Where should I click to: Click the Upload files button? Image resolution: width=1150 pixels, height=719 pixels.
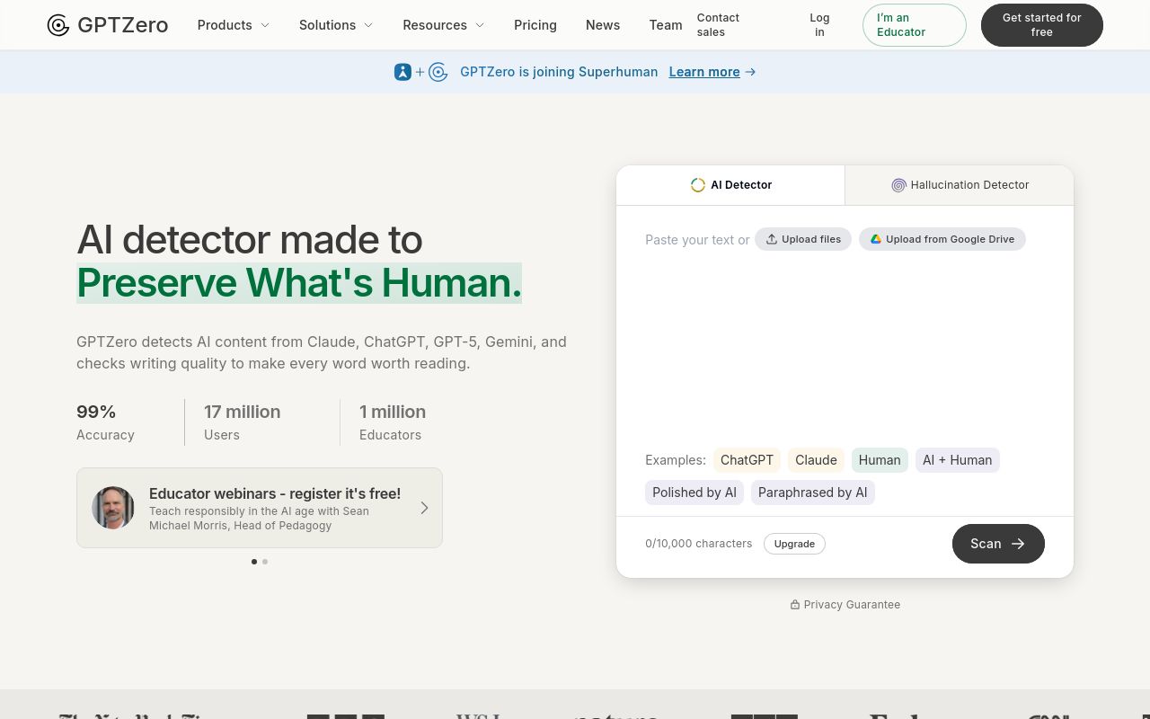803,239
